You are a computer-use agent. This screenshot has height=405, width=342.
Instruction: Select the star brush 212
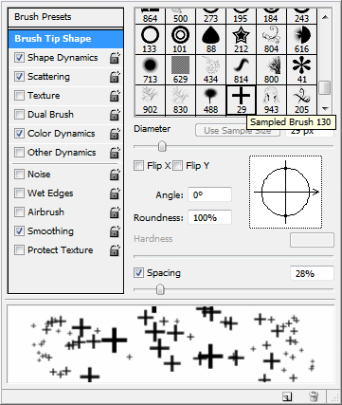point(241,39)
